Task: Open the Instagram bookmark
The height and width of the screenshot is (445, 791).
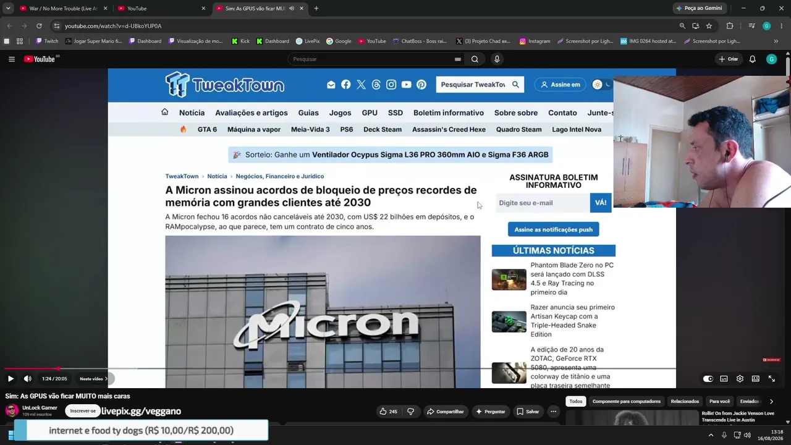Action: (535, 41)
